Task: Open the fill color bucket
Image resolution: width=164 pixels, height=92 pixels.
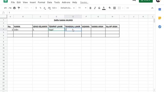Action: [x=110, y=8]
